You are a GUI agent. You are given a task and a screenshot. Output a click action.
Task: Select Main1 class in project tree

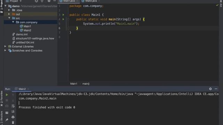[x=27, y=26]
